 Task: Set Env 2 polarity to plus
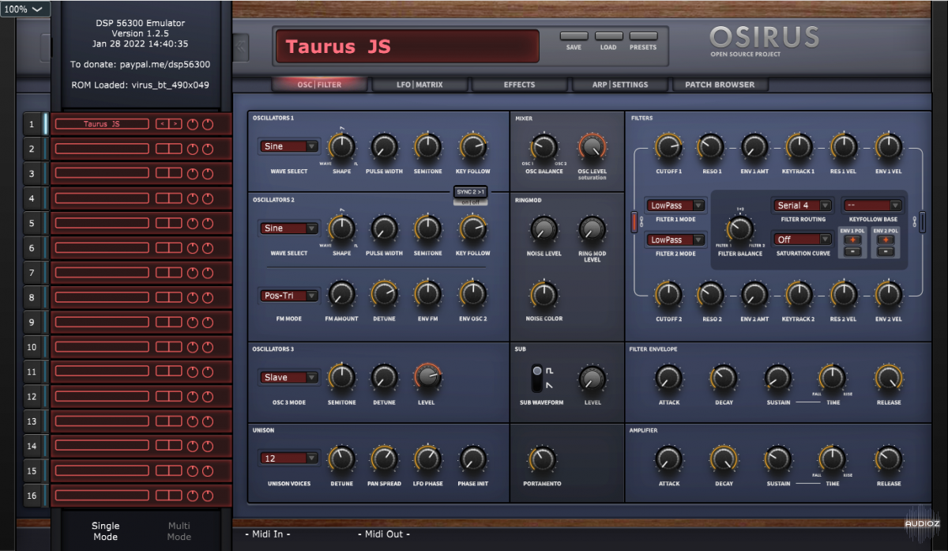tap(886, 240)
